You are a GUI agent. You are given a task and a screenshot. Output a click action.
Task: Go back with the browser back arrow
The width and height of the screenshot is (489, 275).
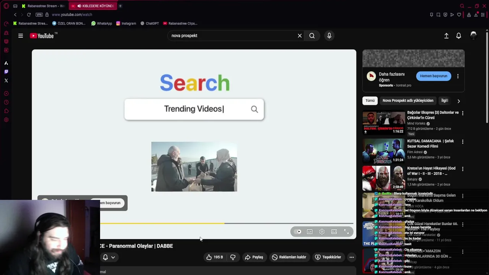click(x=15, y=15)
